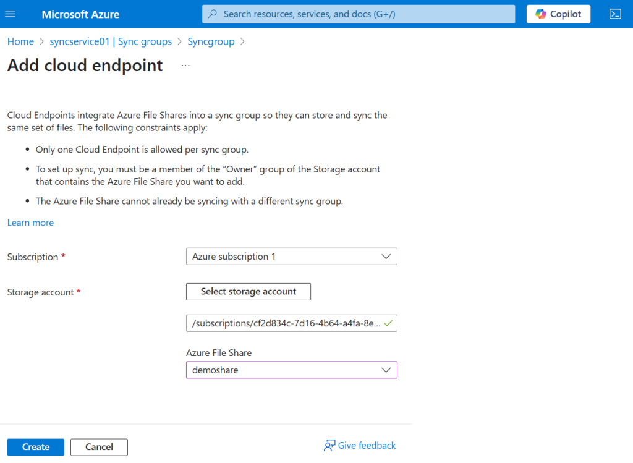Open the ellipsis menu beside page title

[x=185, y=66]
